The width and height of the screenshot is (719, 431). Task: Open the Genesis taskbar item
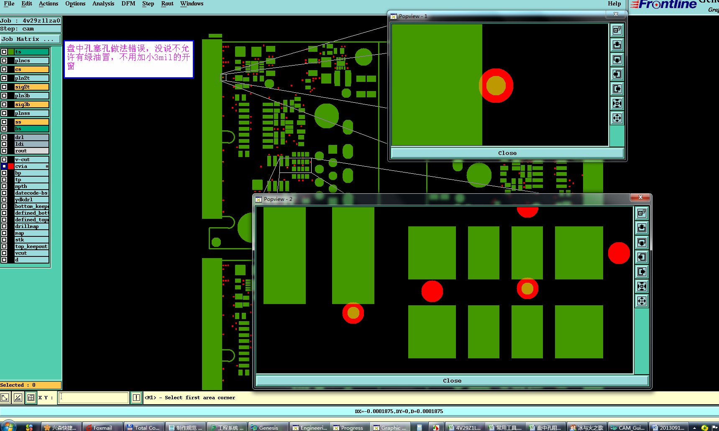268,427
